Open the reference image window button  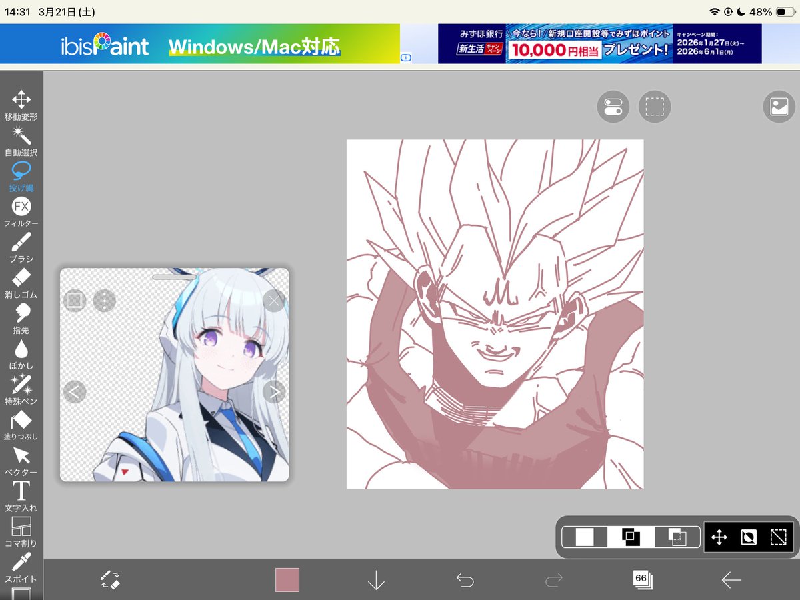pyautogui.click(x=779, y=107)
